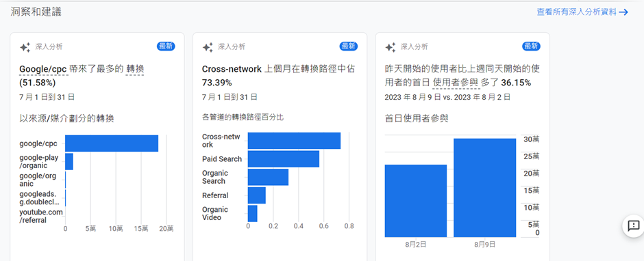This screenshot has width=644, height=261.
Task: Click 各管道的轉換路徑百分比 chart title
Action: [243, 118]
